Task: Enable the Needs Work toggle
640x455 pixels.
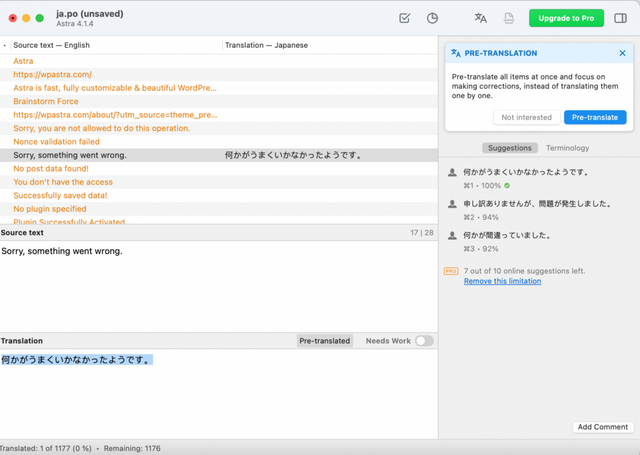Action: click(x=423, y=340)
